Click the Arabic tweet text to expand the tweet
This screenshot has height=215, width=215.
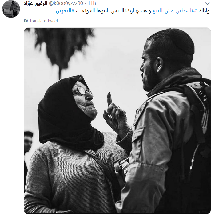[131, 11]
